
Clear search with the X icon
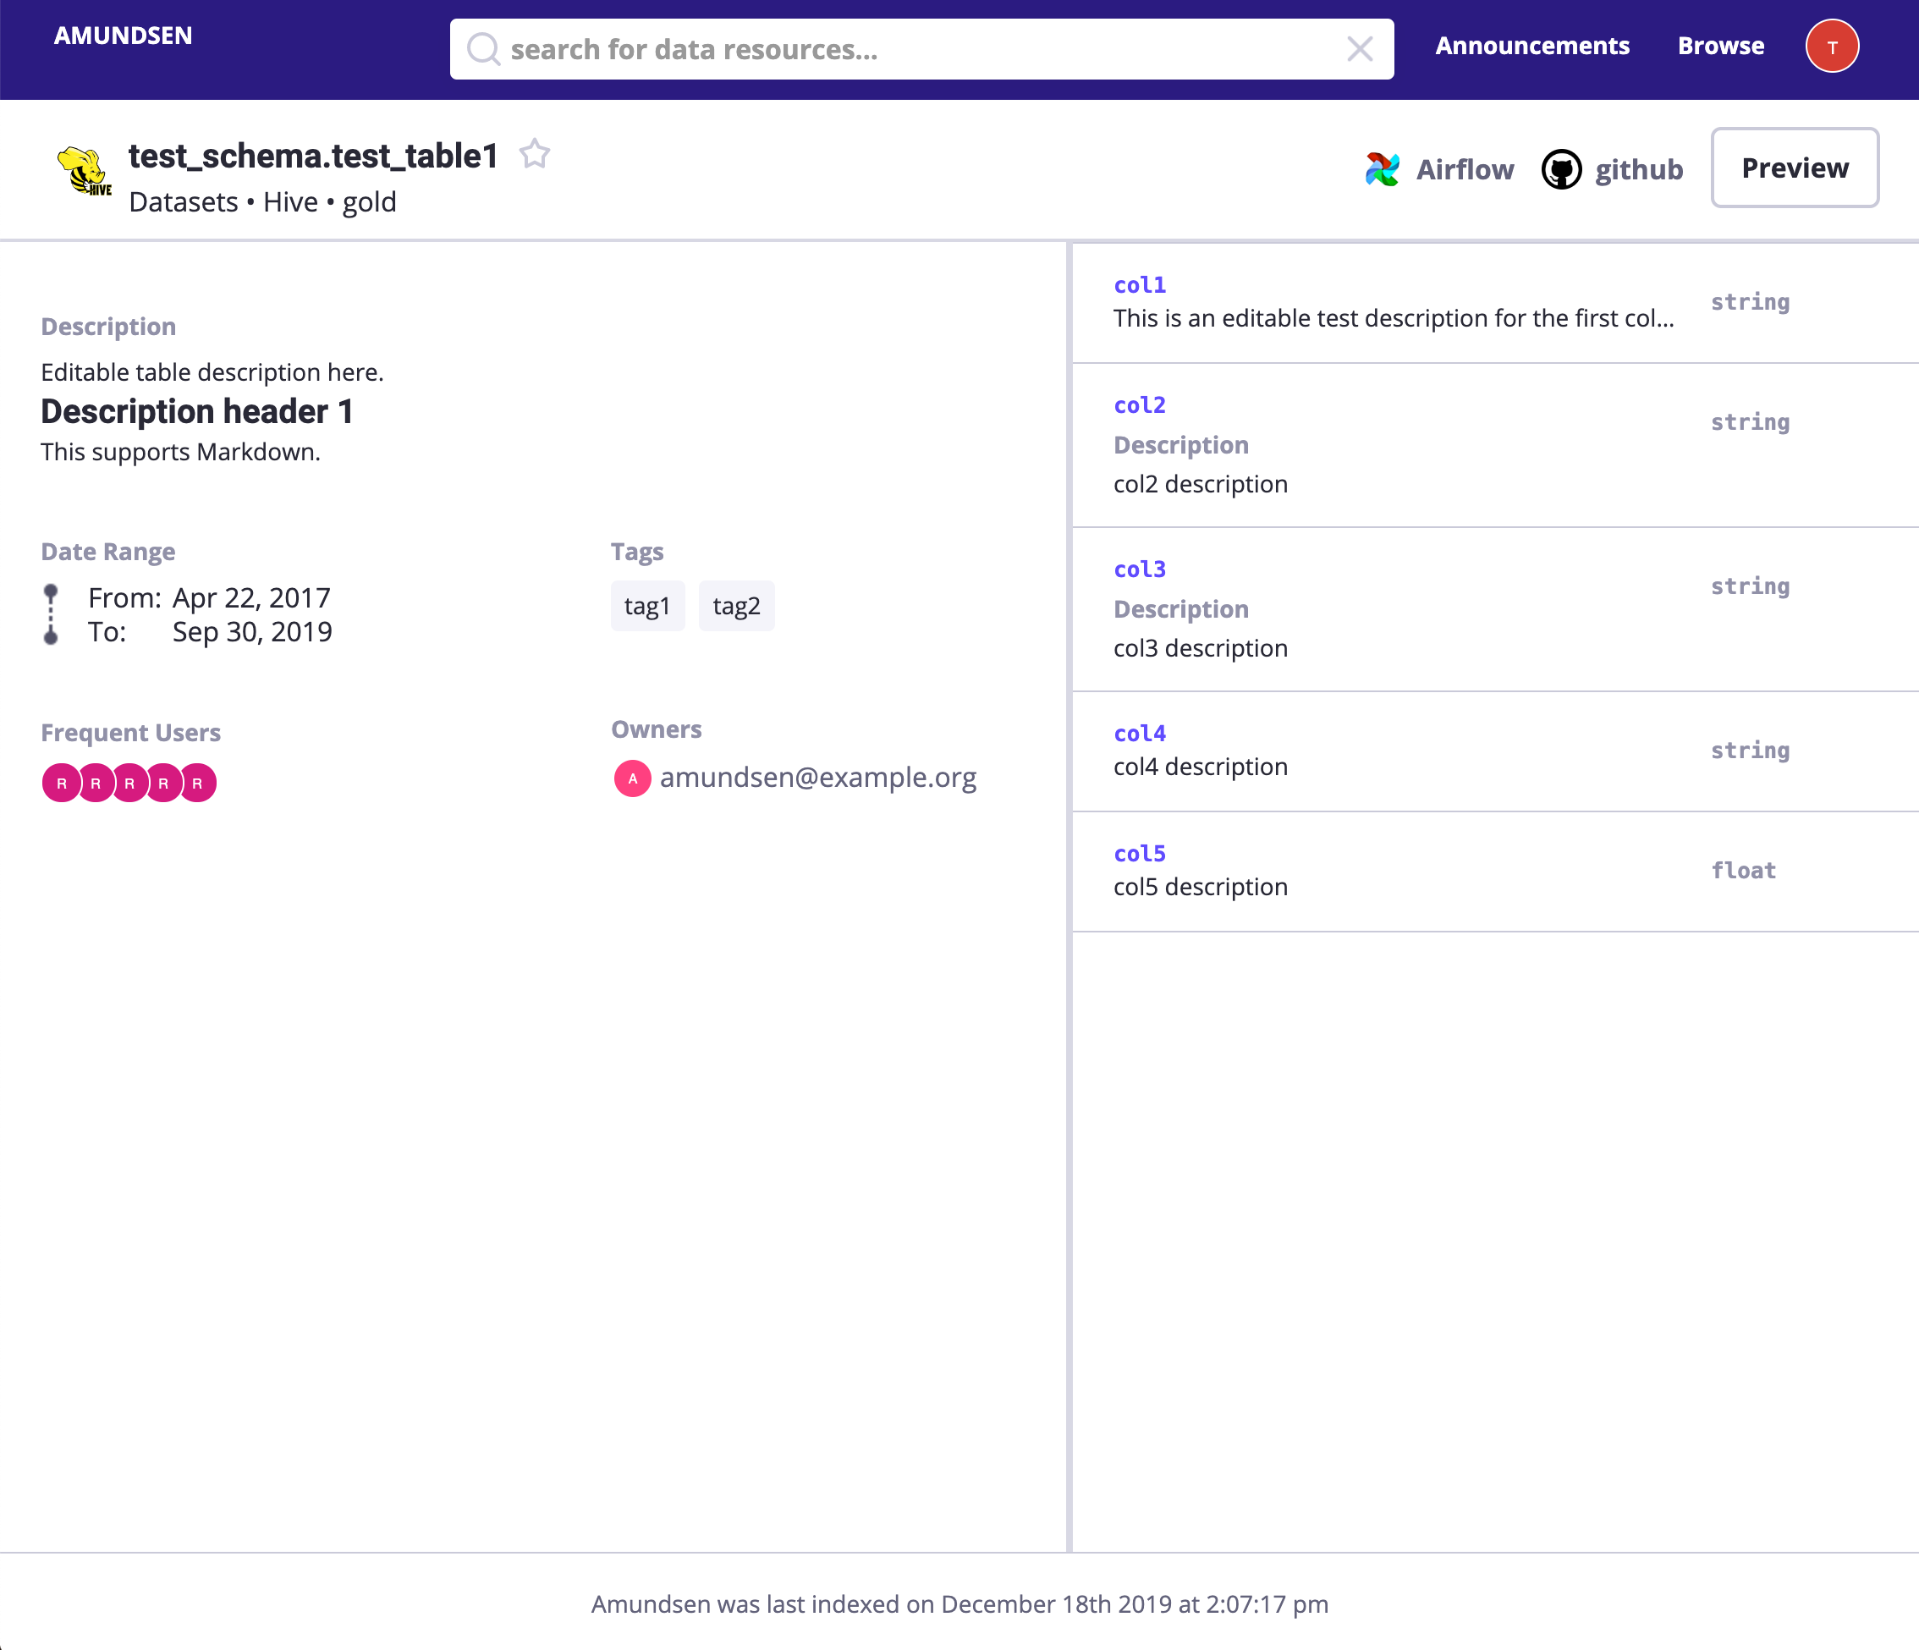(x=1359, y=49)
